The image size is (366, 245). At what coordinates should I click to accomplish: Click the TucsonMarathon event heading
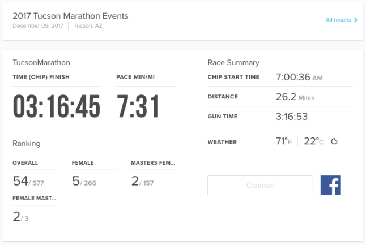pos(41,62)
